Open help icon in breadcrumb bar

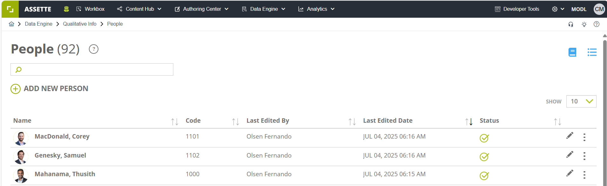coord(597,24)
